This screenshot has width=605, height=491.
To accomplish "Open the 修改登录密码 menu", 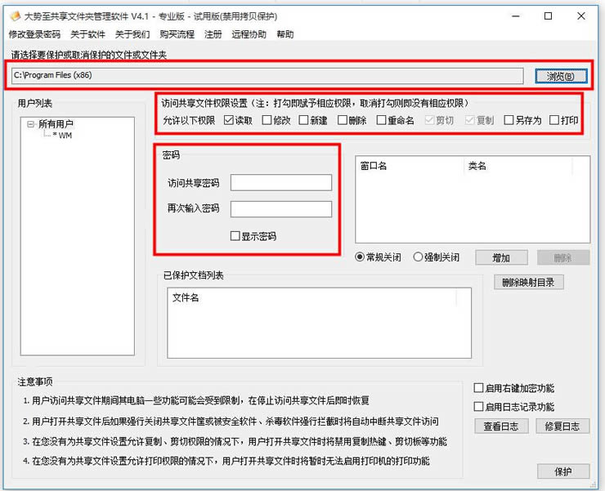I will (x=34, y=34).
